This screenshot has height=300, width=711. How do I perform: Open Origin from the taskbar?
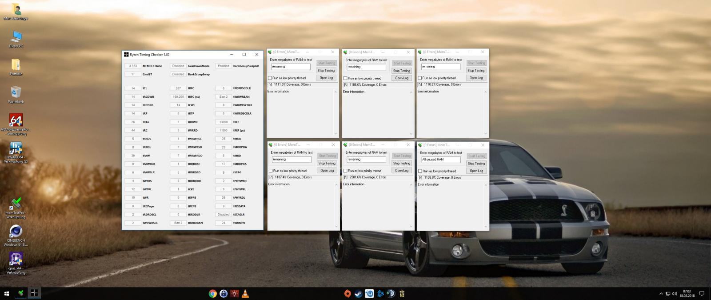[348, 293]
